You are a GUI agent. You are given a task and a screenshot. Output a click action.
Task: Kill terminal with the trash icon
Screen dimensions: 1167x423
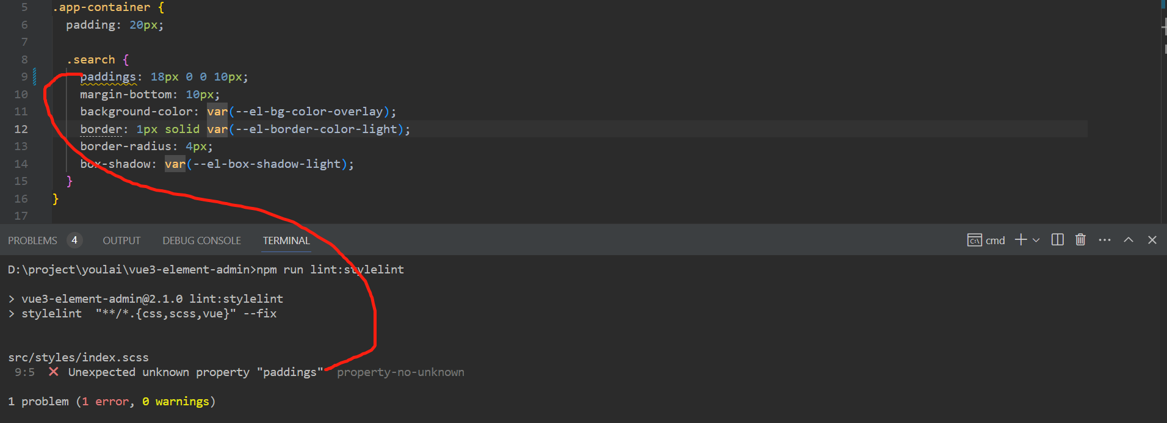[1080, 240]
